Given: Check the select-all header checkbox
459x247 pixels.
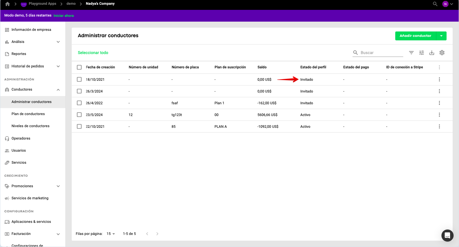Looking at the screenshot, I should (x=79, y=67).
